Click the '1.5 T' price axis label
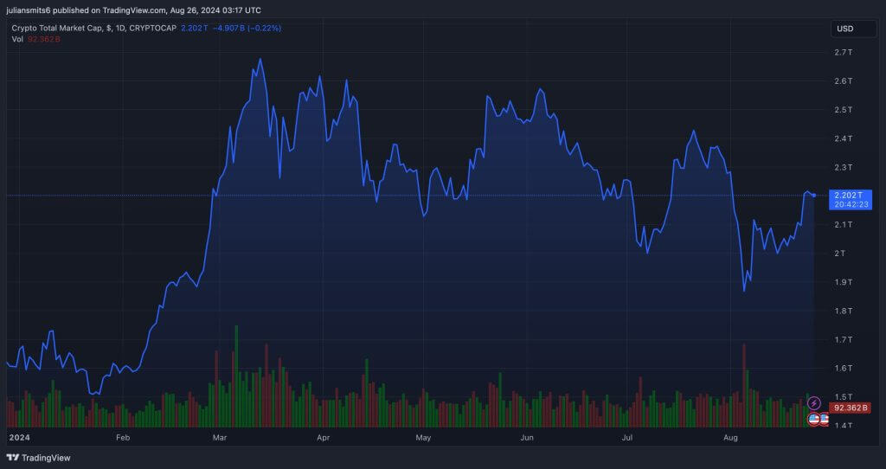 (843, 396)
